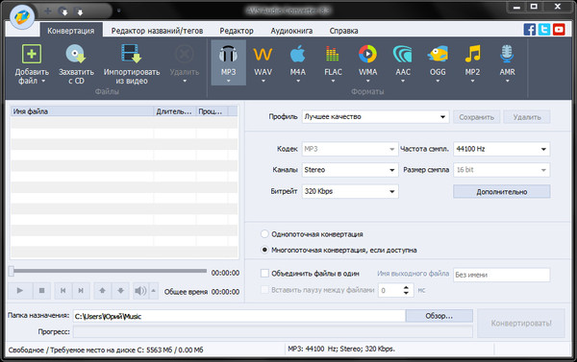Image resolution: width=577 pixels, height=362 pixels.
Task: Click status text MP3: 44100 Hz; Stereo; 320 Kbps
Action: tap(341, 349)
